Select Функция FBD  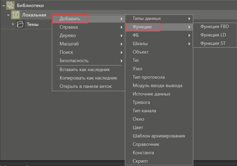[x=215, y=26]
